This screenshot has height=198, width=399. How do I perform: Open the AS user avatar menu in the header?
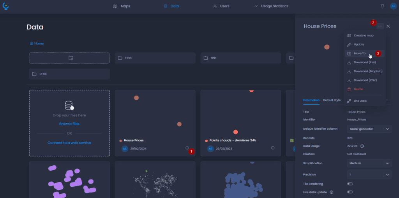click(x=393, y=6)
